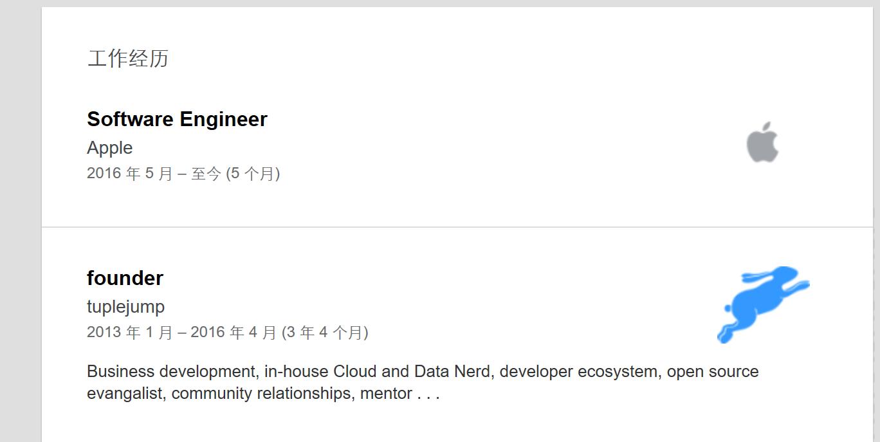This screenshot has height=442, width=880.
Task: Click the trailing ellipsis after mentor
Action: 428,394
